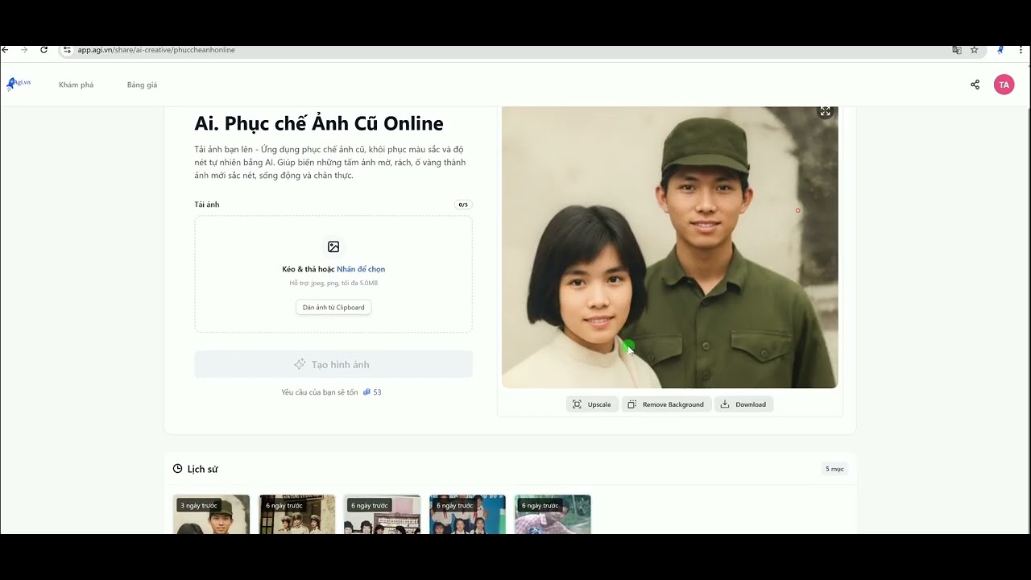Open the share icon in the page header

point(975,84)
